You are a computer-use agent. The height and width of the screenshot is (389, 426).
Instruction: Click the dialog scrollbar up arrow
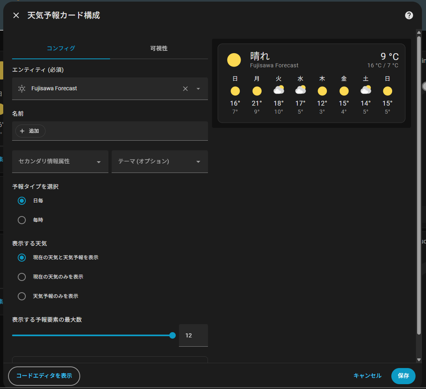point(419,33)
